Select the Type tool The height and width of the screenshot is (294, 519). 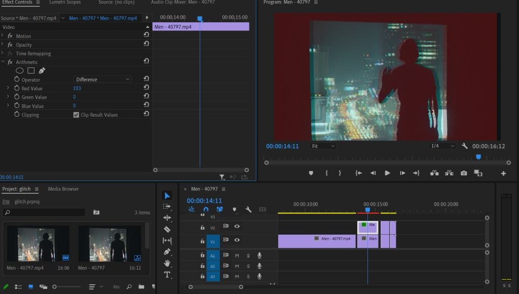(x=167, y=274)
